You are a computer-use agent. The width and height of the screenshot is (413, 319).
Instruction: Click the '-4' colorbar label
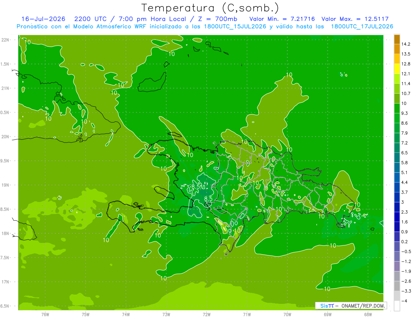[x=404, y=301]
